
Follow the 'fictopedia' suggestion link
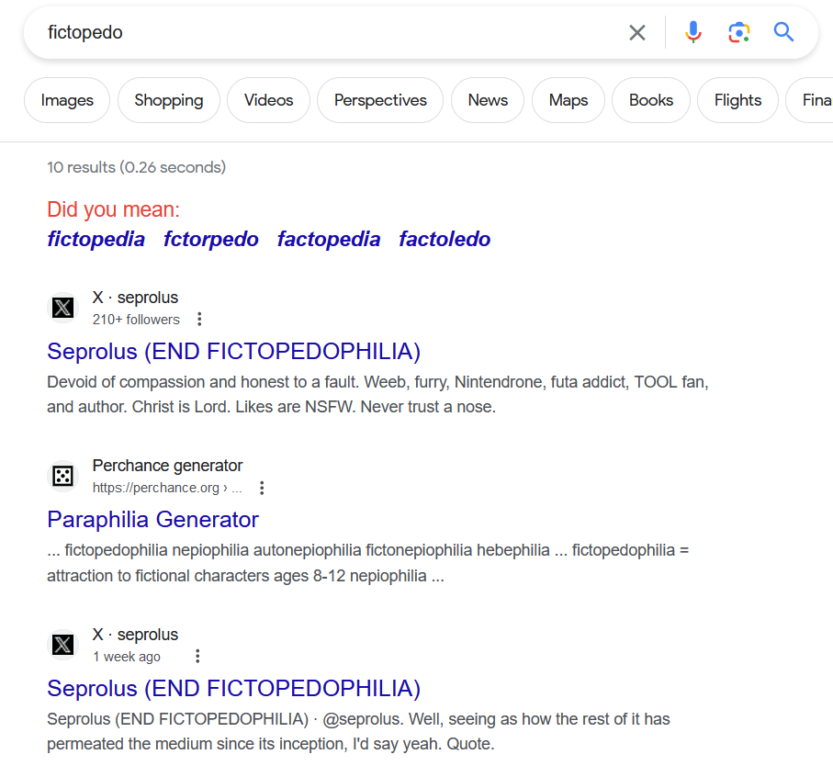(96, 239)
